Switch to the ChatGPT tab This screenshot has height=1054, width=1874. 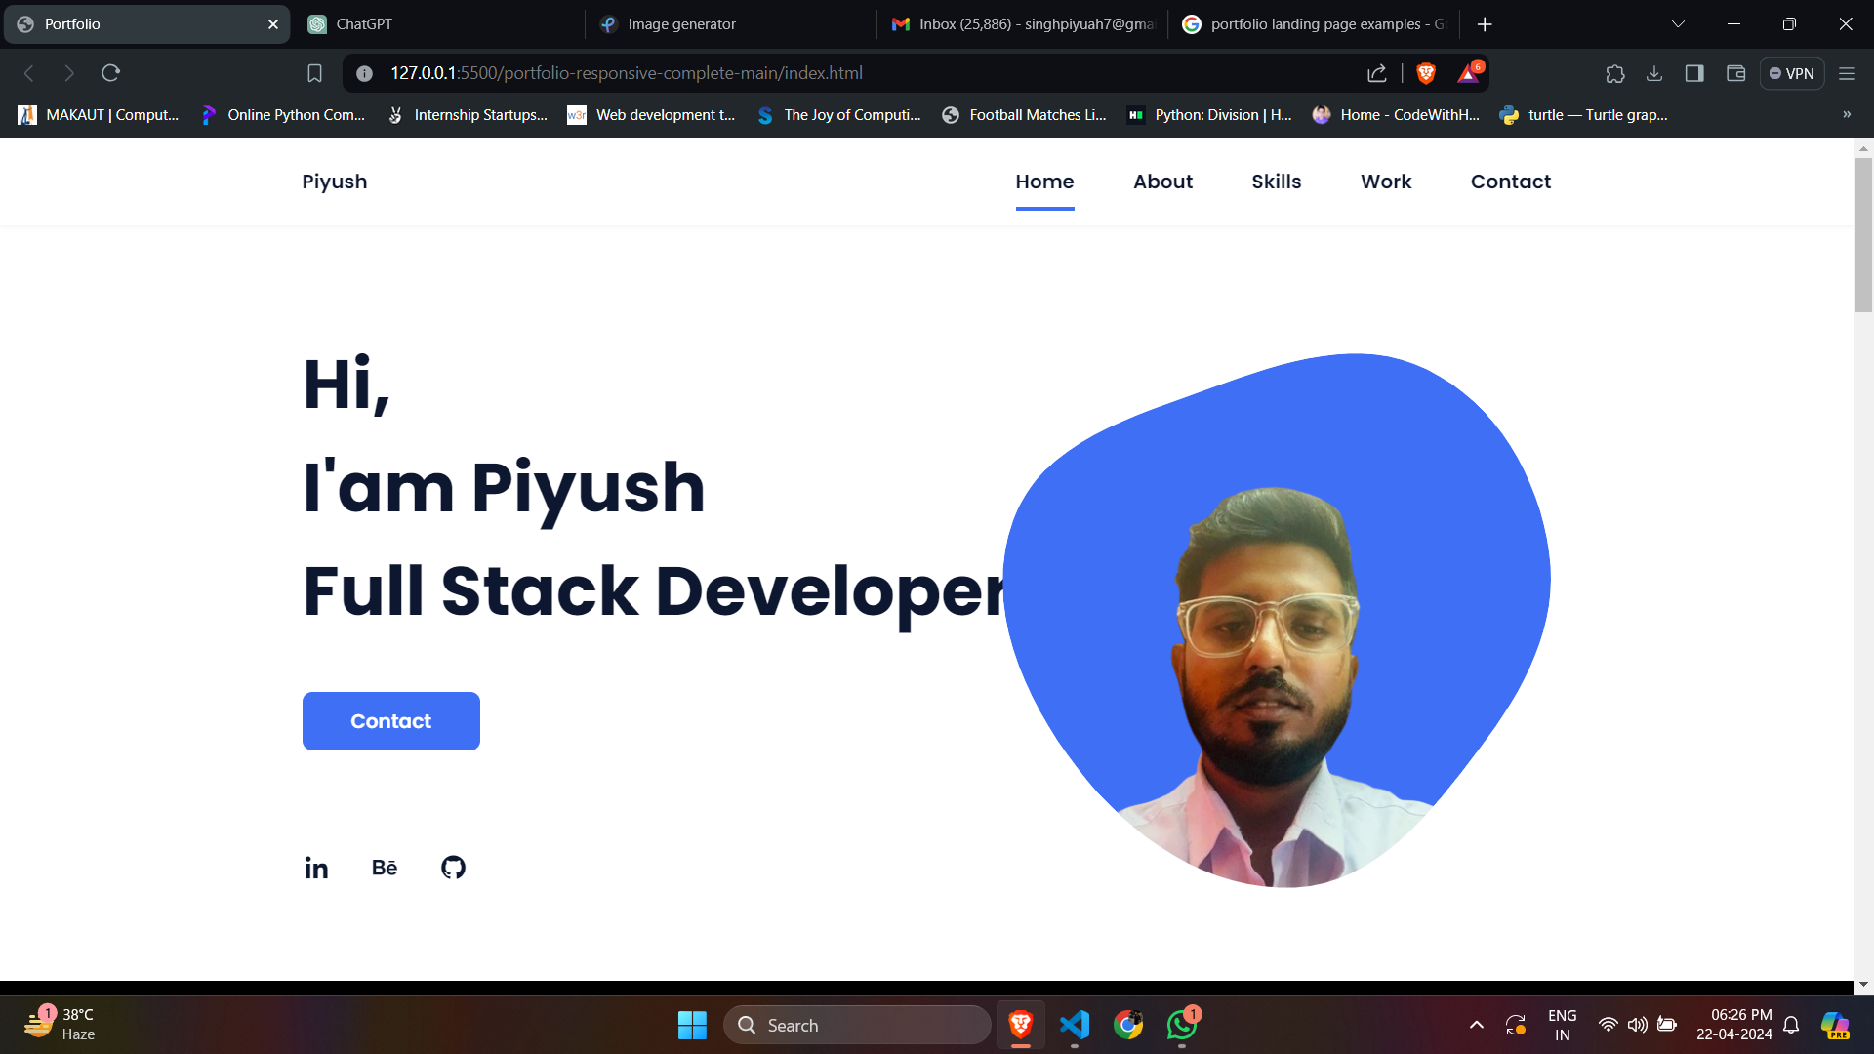(x=438, y=24)
